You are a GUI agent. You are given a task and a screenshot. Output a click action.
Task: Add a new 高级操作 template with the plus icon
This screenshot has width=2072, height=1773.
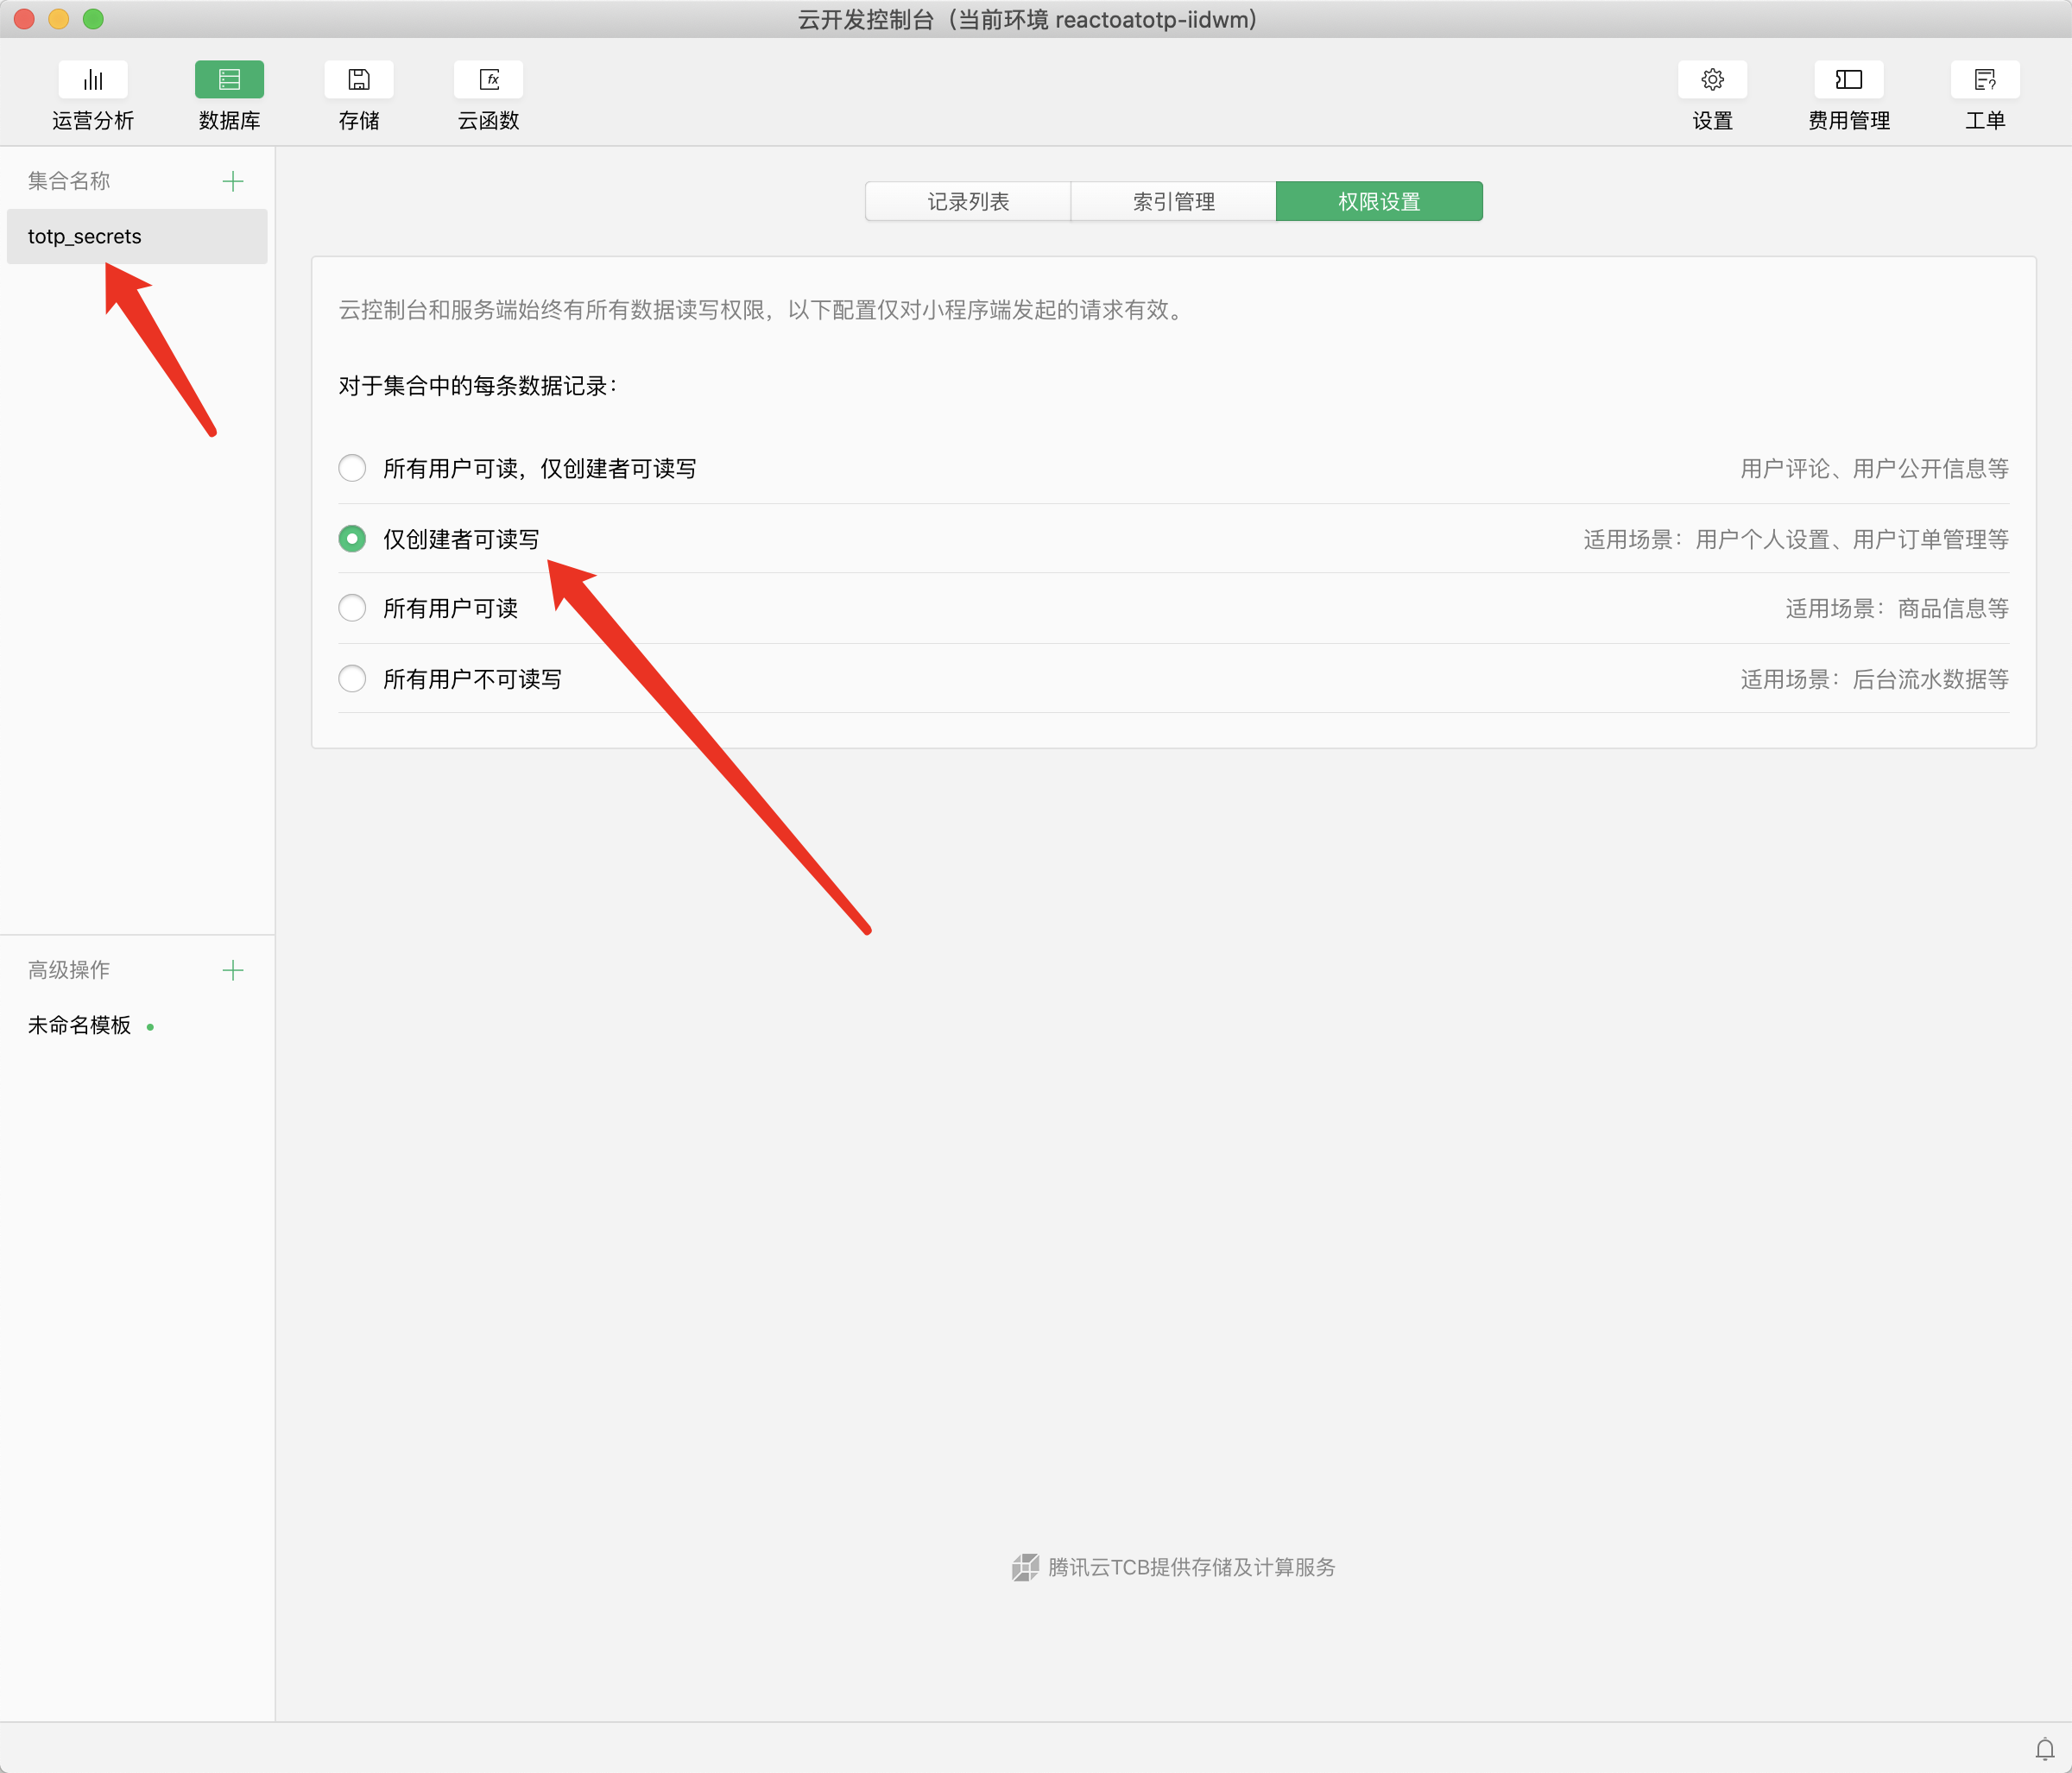pos(233,970)
